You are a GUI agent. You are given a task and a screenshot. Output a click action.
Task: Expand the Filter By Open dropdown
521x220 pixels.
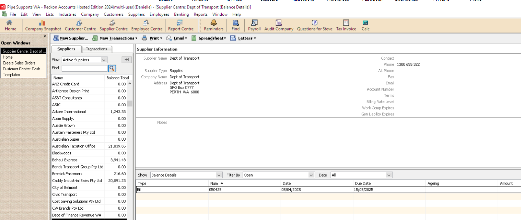tap(312, 175)
